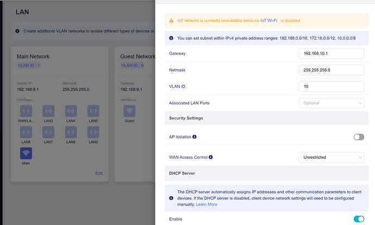
Task: Click the Netmask input field
Action: coord(332,70)
